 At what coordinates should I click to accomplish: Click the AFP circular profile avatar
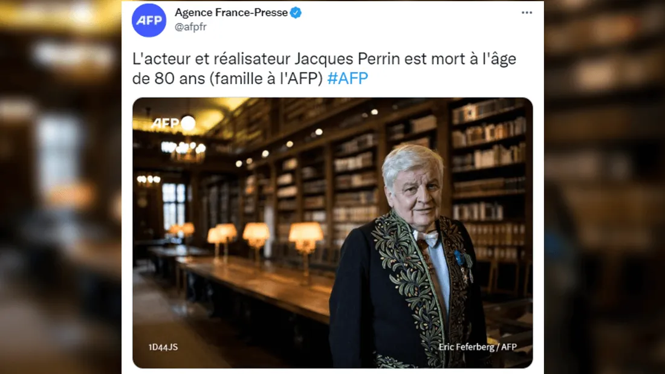(x=149, y=20)
